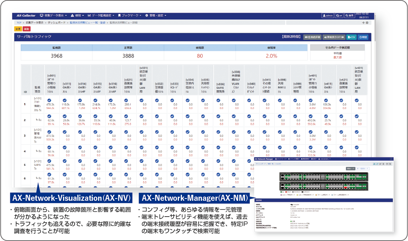Click the status check icon in row 1, column v315
This screenshot has width=408, height=241.
click(x=95, y=100)
